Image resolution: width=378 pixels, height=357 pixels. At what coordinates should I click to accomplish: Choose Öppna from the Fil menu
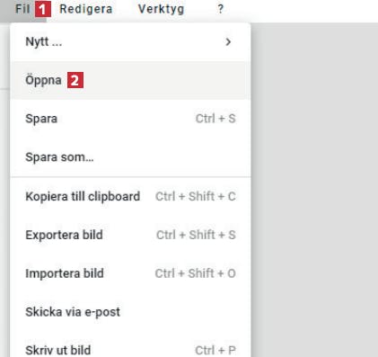coord(130,80)
